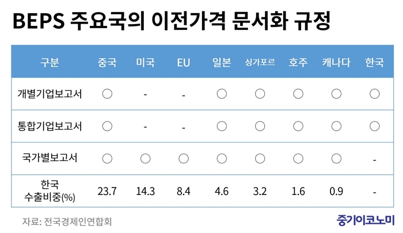Select the 중국 column header

click(x=107, y=63)
